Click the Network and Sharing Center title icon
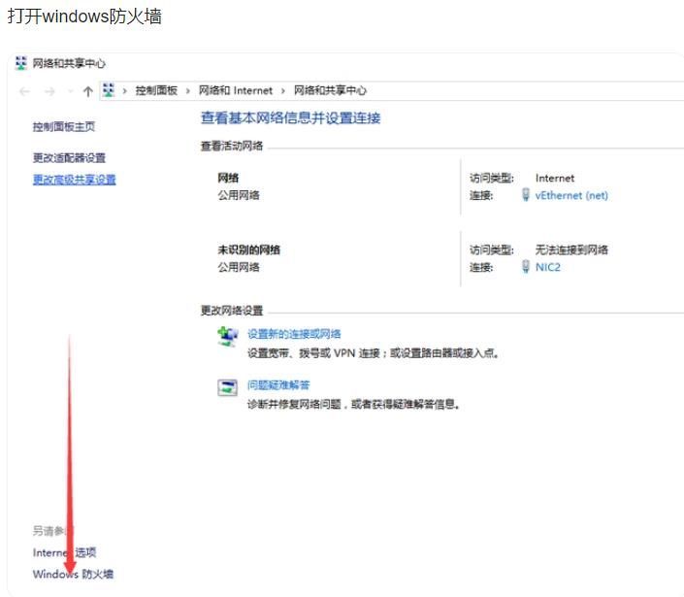 pos(20,63)
